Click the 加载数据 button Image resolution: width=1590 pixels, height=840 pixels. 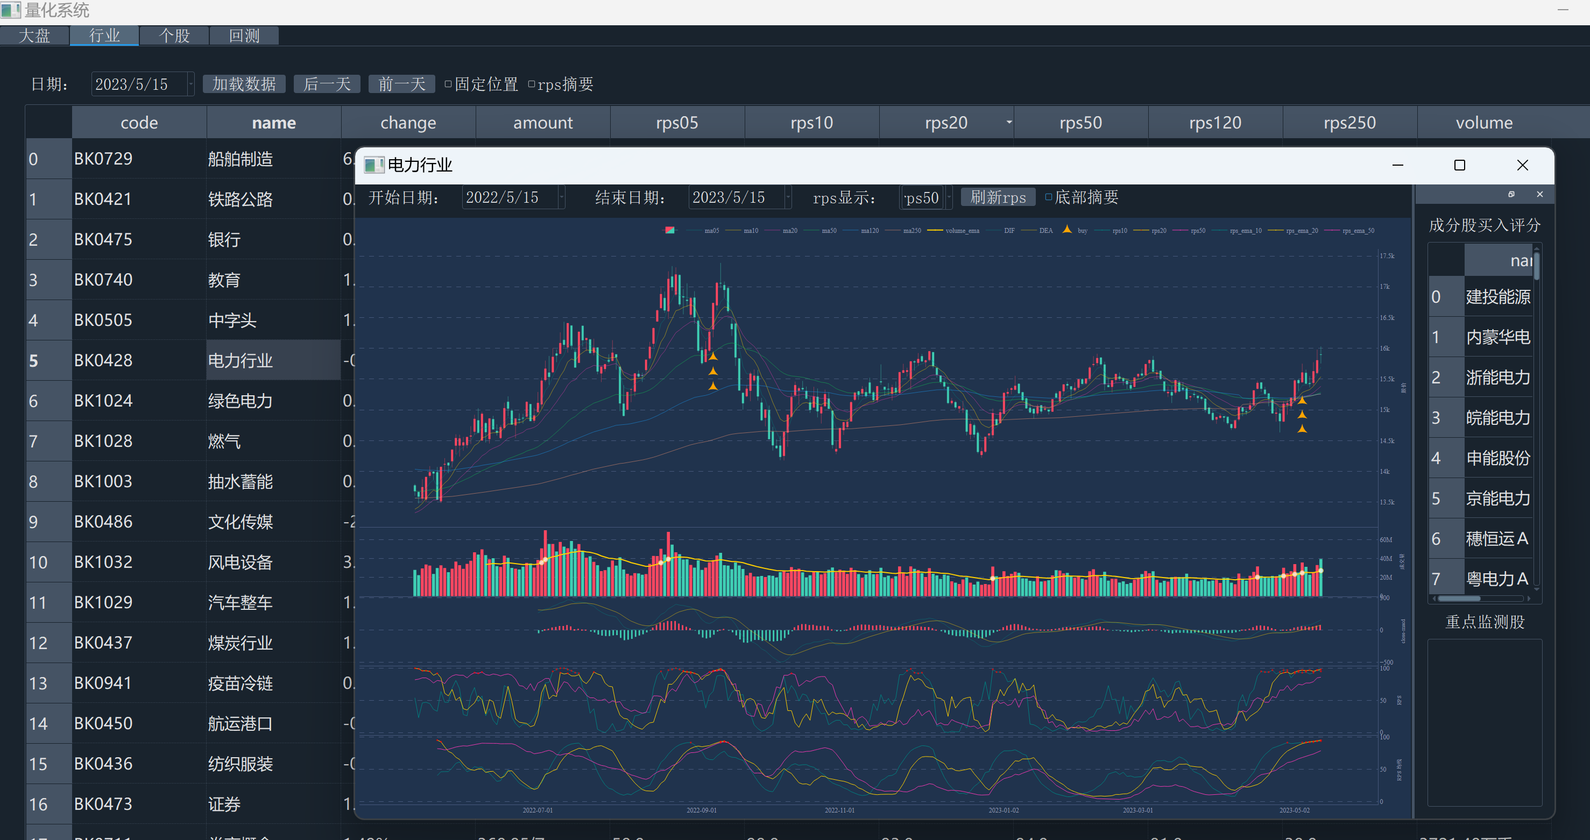coord(244,84)
